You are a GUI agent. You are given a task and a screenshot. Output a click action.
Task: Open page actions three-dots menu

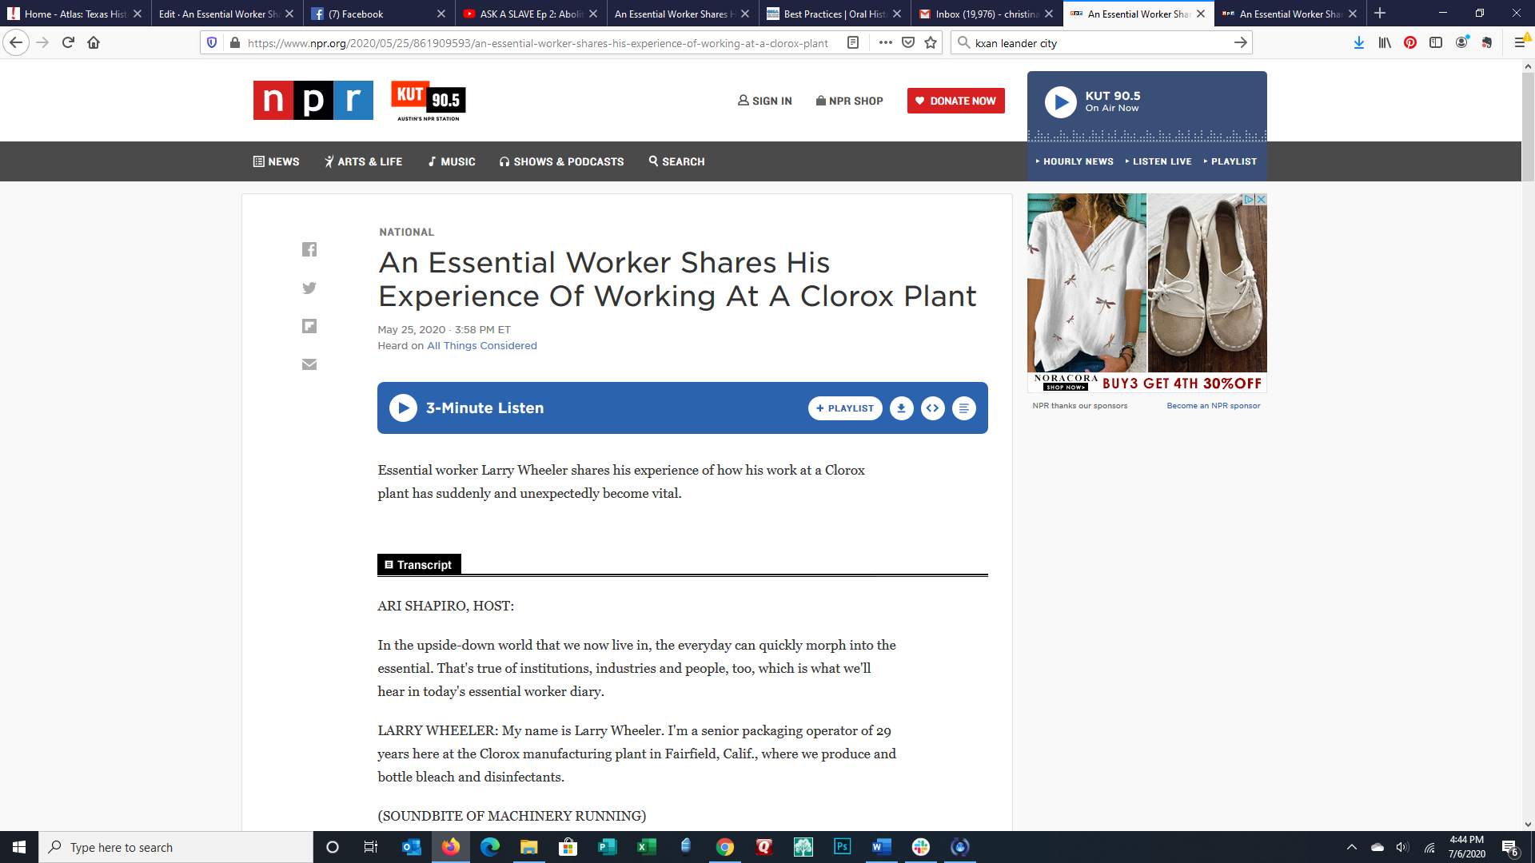[x=885, y=42]
